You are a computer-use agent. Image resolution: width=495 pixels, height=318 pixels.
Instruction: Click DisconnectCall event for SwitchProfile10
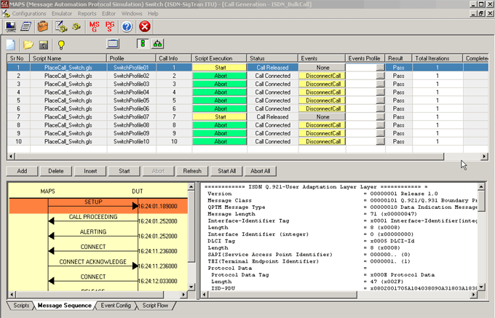322,141
